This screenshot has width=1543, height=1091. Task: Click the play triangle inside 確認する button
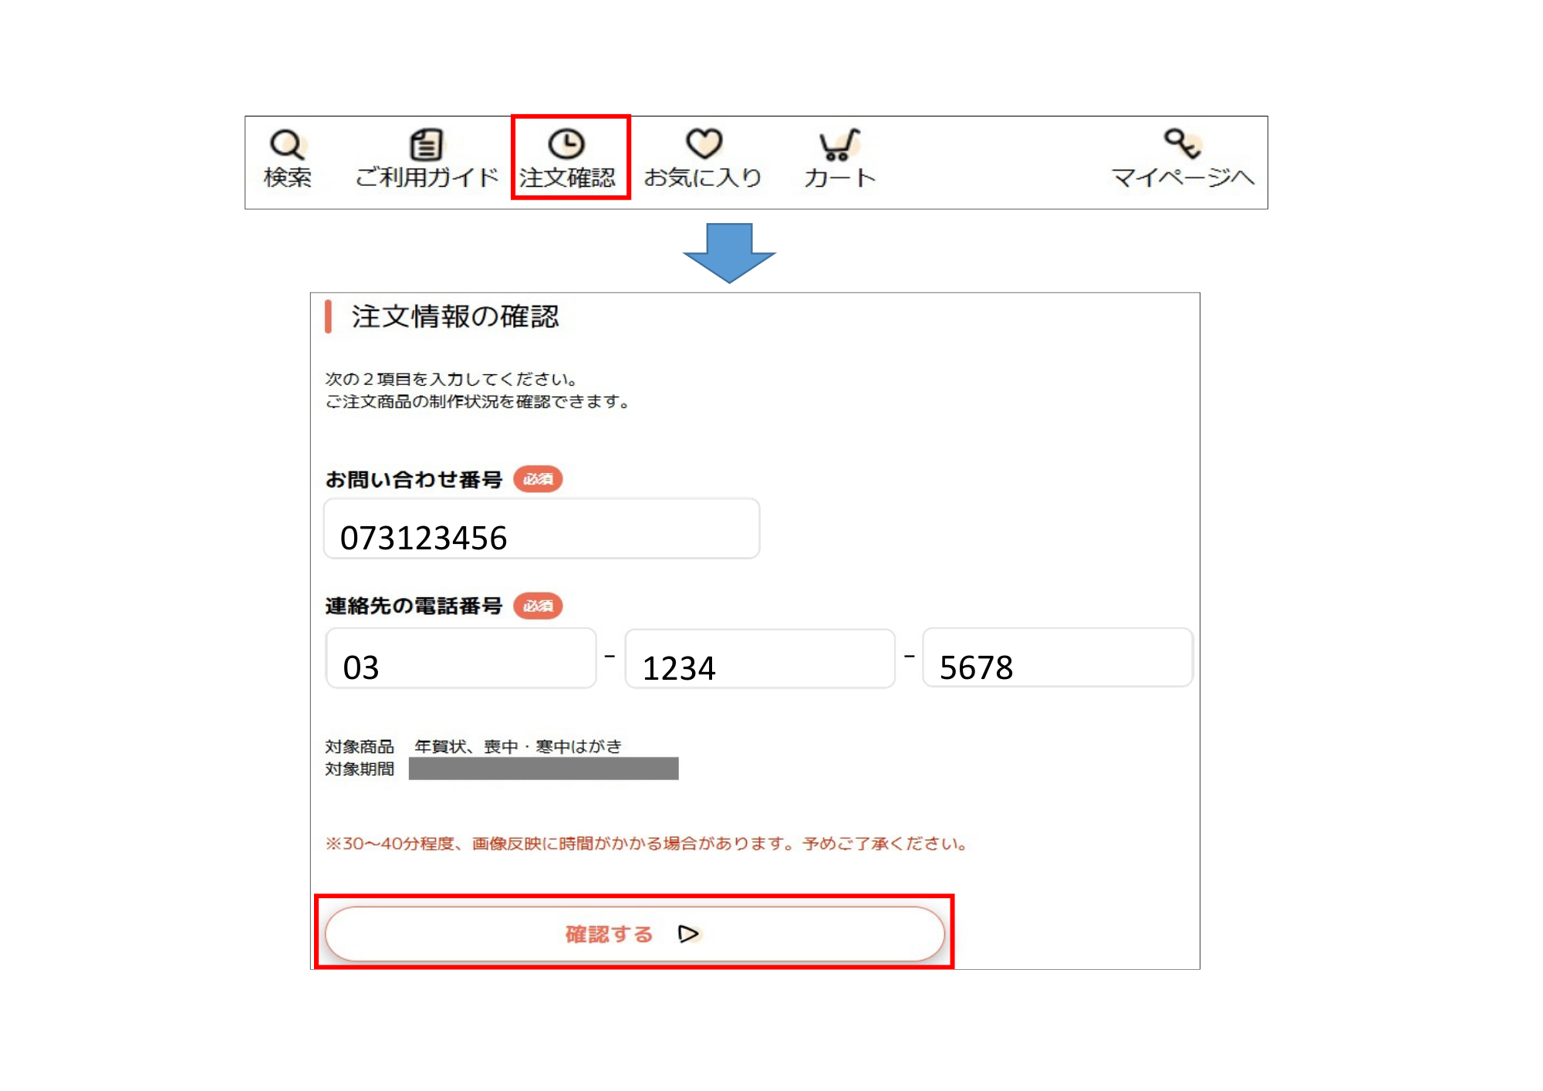point(688,934)
